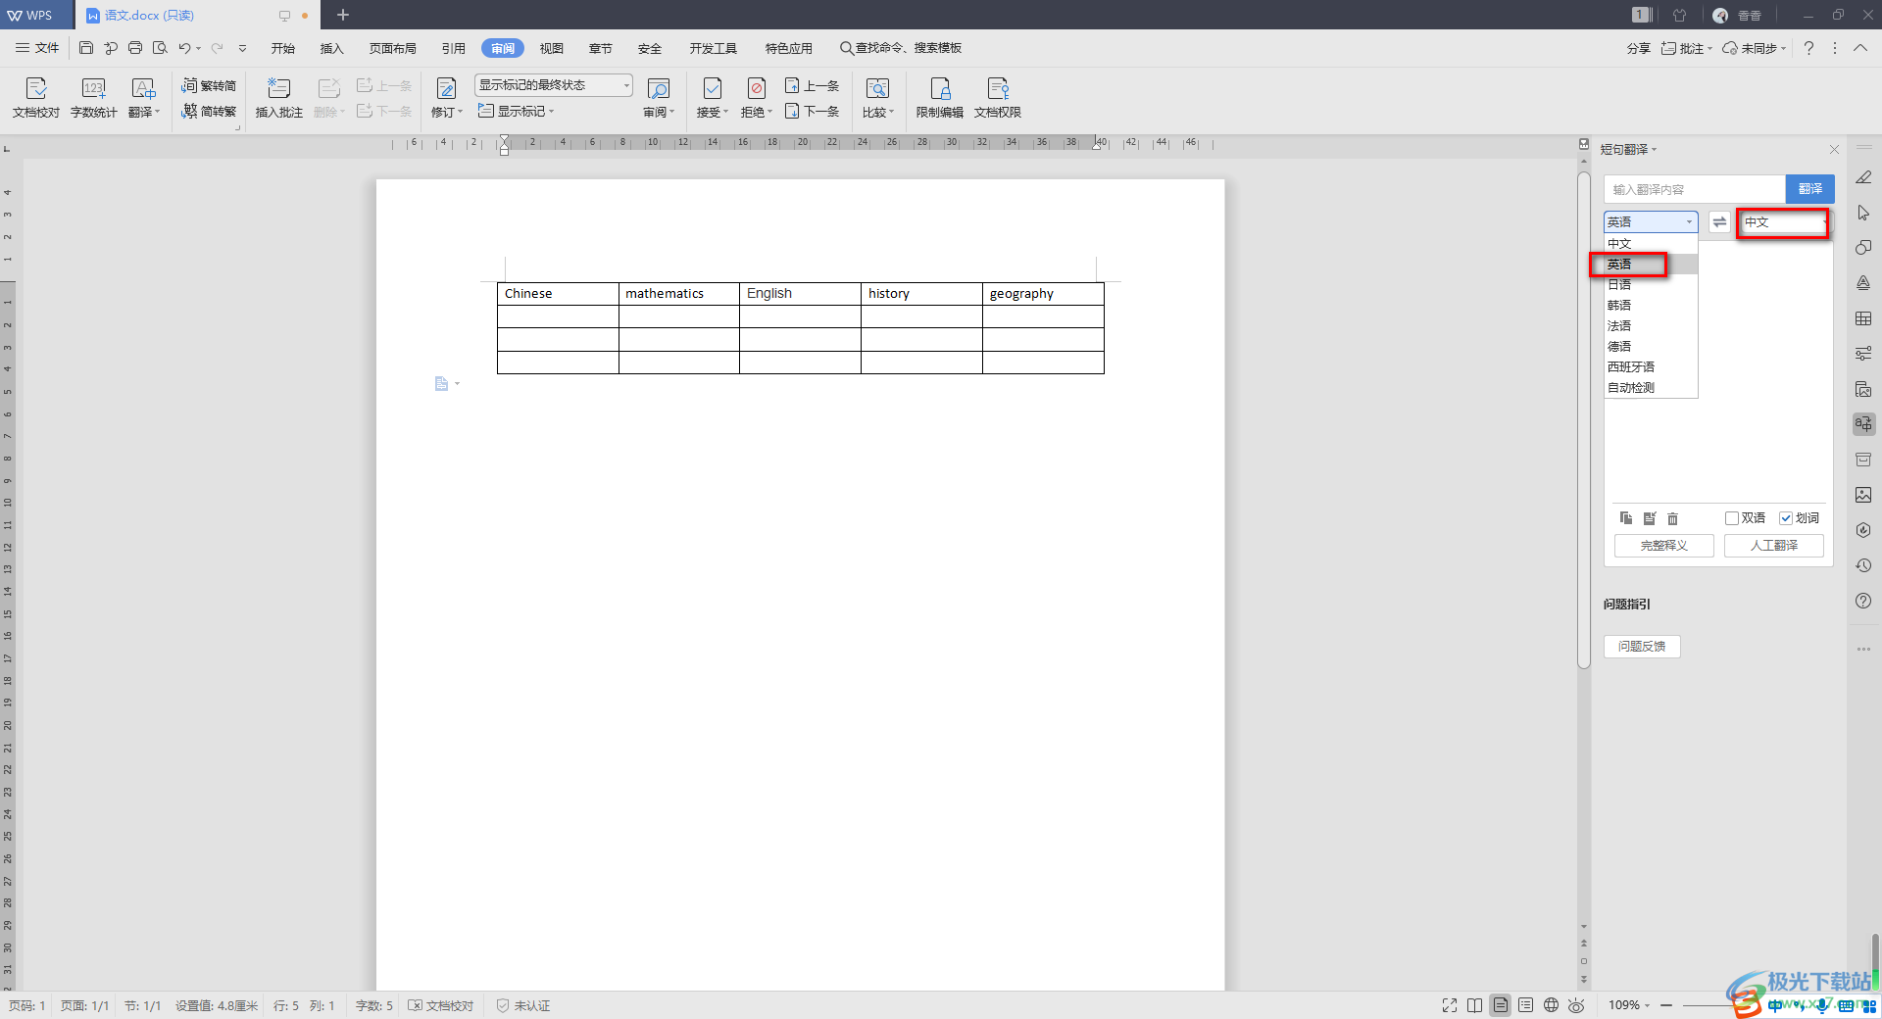This screenshot has width=1882, height=1019.
Task: Expand the 显示标记 dropdown
Action: tap(517, 112)
